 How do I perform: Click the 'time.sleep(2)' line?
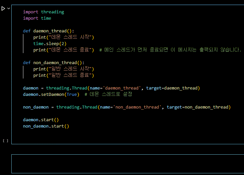click(50, 44)
